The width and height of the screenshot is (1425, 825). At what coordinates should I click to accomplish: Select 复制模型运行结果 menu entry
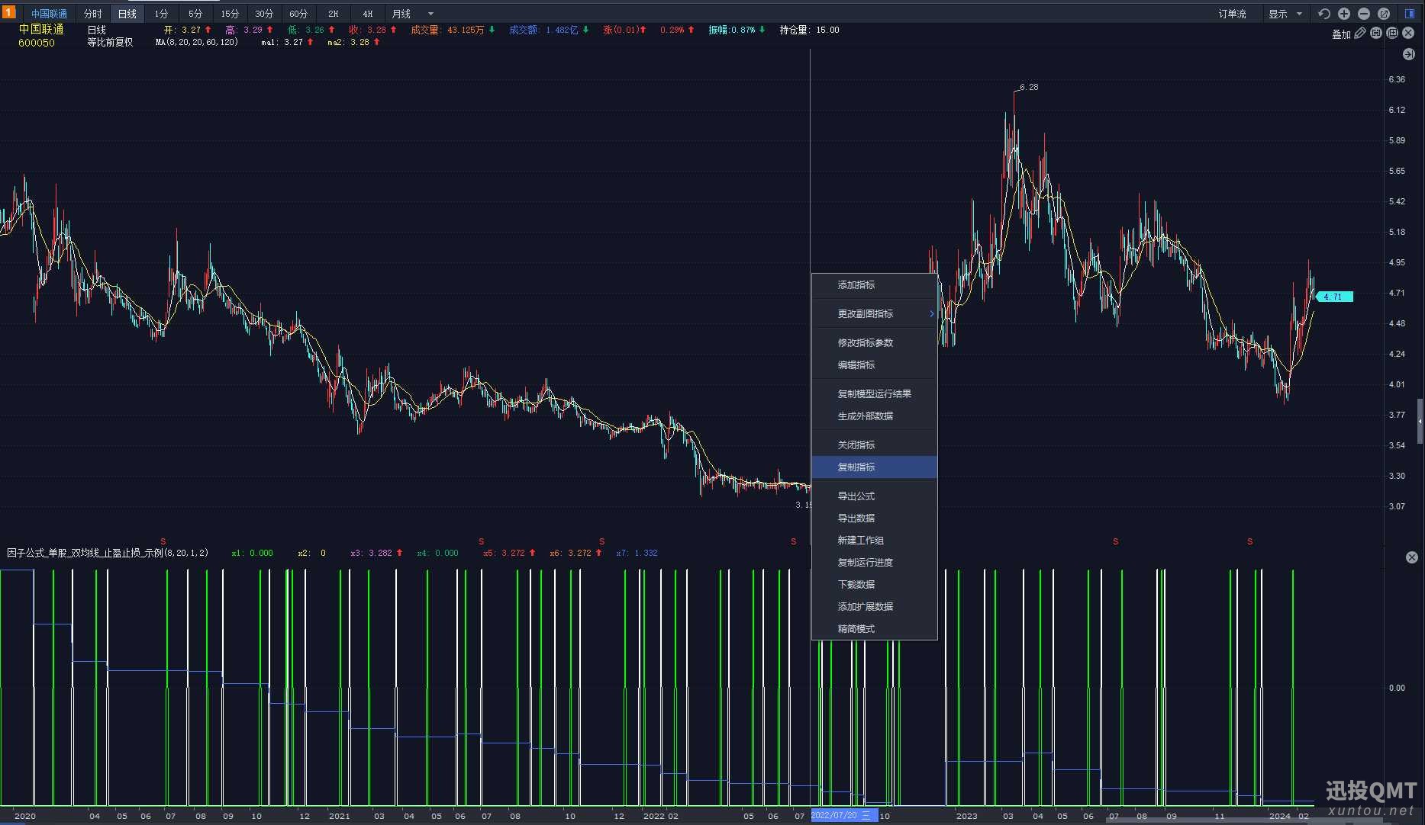click(x=875, y=394)
